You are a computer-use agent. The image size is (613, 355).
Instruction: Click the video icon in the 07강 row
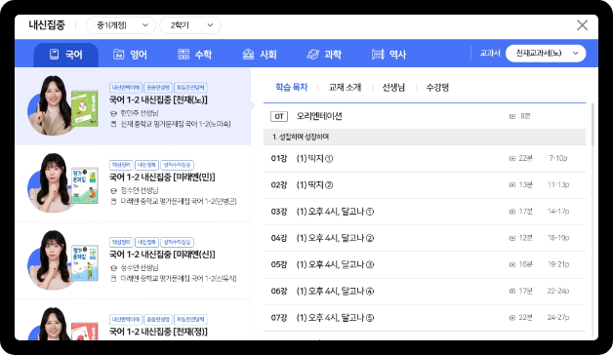coord(512,318)
